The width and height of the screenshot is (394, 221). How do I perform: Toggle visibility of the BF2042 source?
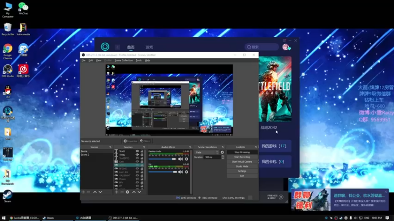coord(137,168)
